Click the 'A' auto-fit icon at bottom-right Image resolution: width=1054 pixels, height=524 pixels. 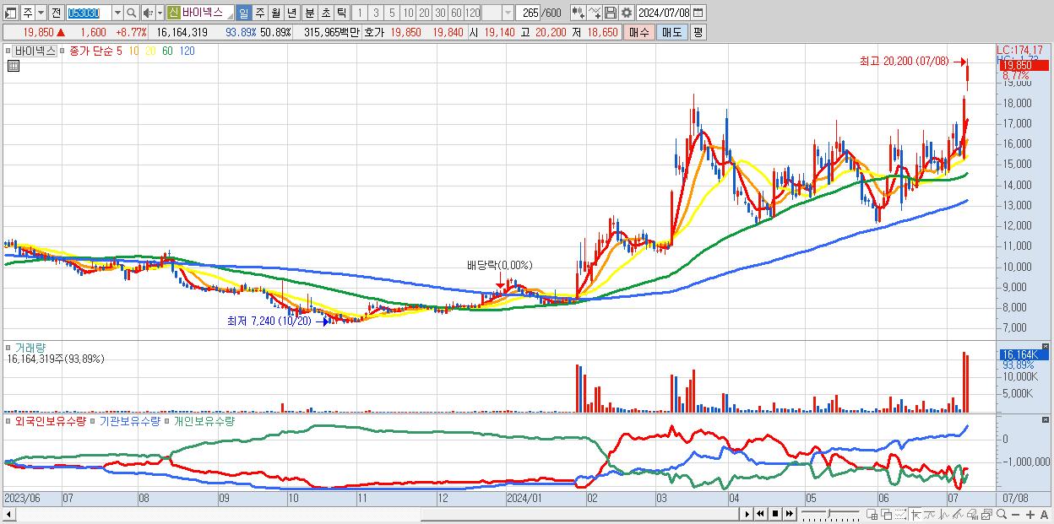click(x=1045, y=515)
